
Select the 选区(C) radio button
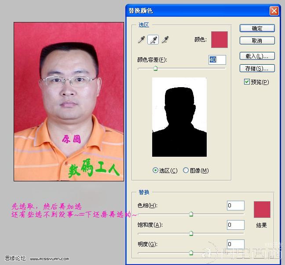(155, 170)
